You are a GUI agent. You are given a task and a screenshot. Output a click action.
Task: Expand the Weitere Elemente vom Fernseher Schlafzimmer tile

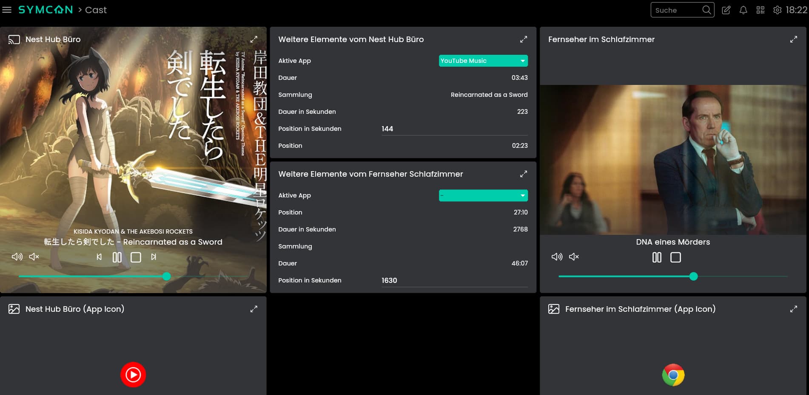pyautogui.click(x=524, y=174)
